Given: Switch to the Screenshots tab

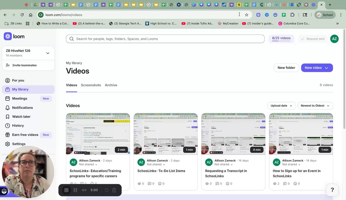Looking at the screenshot, I should 91,85.
